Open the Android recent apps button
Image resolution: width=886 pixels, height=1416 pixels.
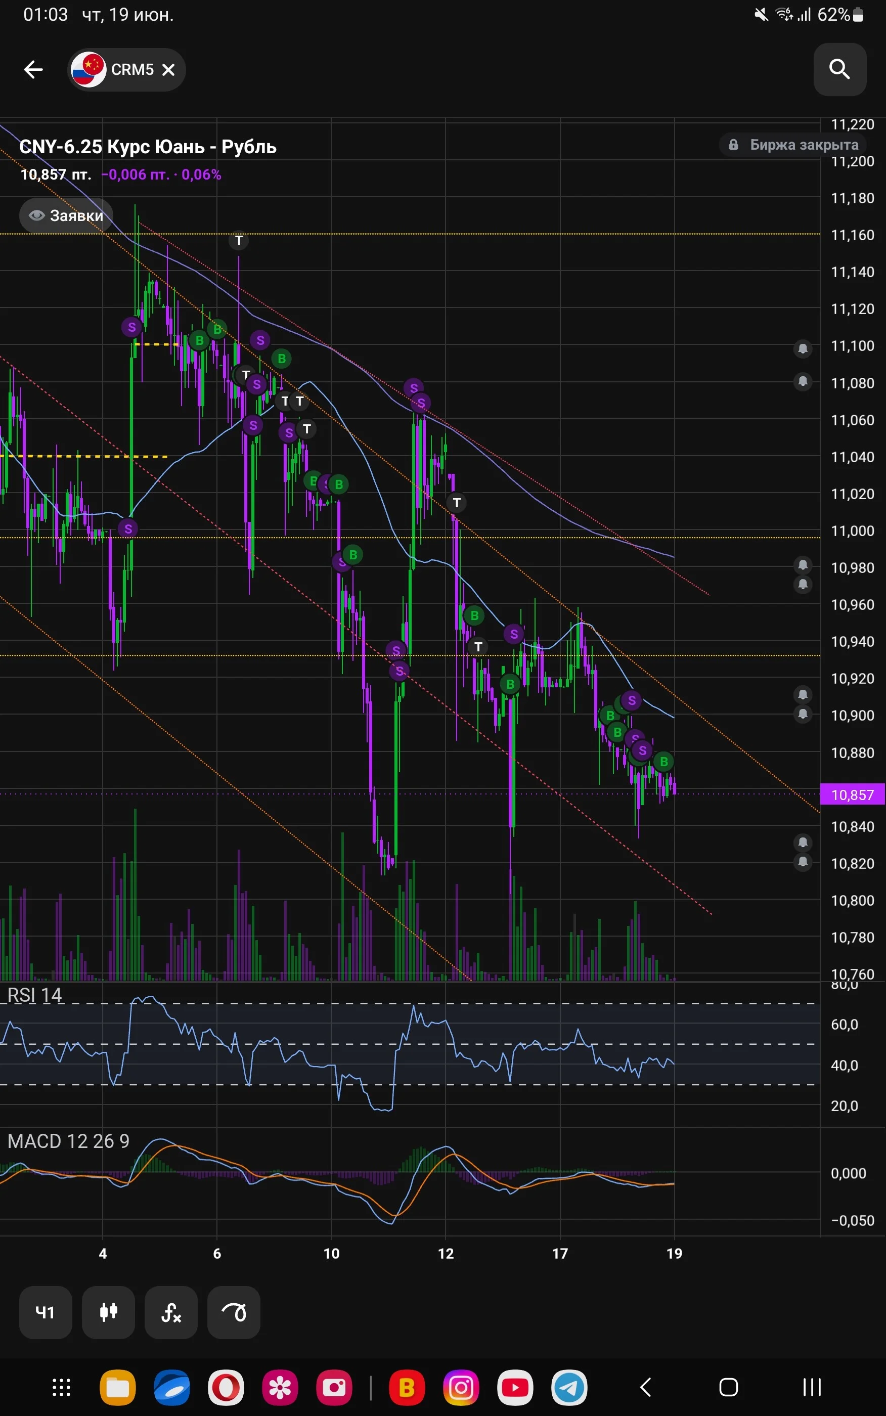(812, 1387)
